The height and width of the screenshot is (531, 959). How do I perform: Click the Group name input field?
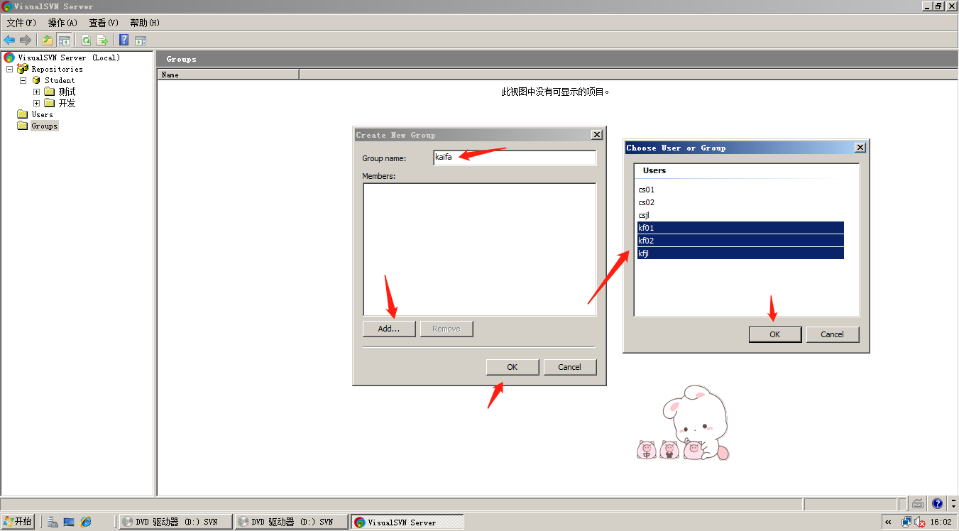point(515,158)
